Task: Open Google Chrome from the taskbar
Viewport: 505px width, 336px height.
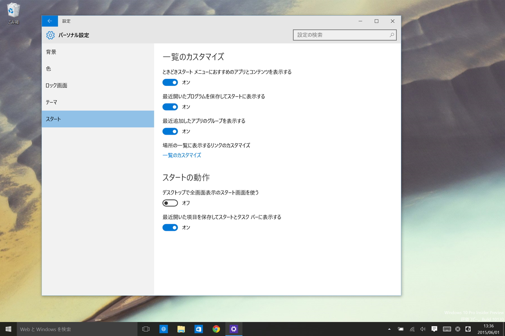Action: tap(216, 329)
